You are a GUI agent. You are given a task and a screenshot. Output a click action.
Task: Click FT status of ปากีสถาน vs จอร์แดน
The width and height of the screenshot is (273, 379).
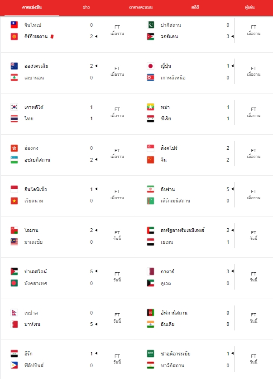pyautogui.click(x=254, y=30)
